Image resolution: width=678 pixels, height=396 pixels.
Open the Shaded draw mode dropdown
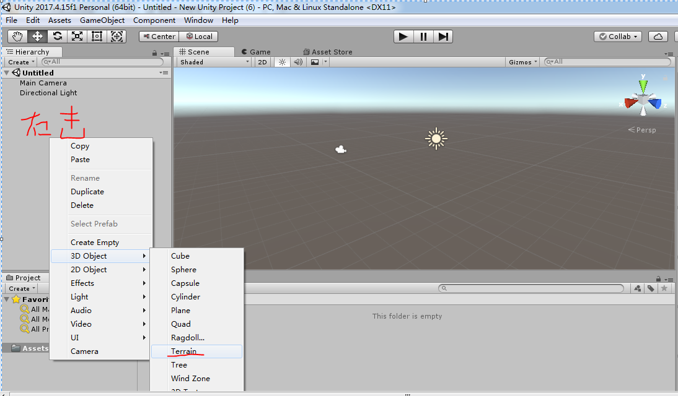pyautogui.click(x=214, y=62)
